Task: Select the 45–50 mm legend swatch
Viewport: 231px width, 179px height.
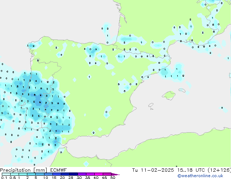Action: (107, 174)
